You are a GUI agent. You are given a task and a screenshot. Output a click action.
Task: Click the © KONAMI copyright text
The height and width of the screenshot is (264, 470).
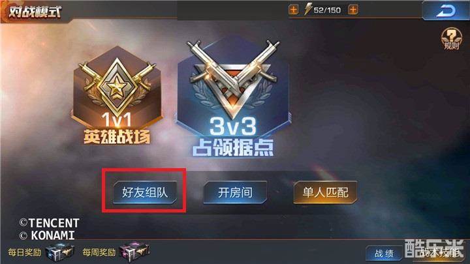[47, 235]
